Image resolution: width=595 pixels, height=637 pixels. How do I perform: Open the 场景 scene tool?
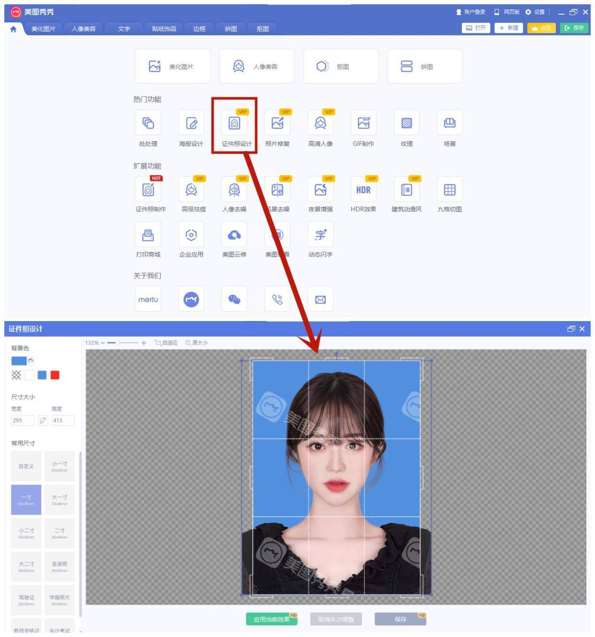(x=450, y=123)
